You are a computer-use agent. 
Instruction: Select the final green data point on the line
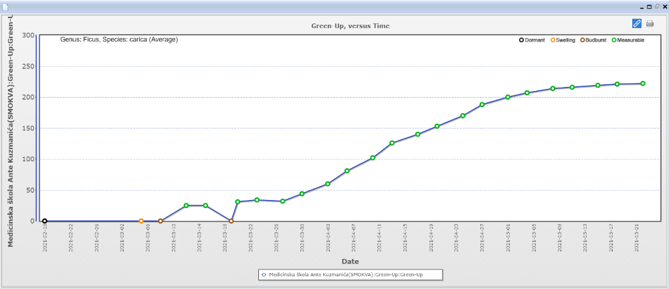coord(642,84)
